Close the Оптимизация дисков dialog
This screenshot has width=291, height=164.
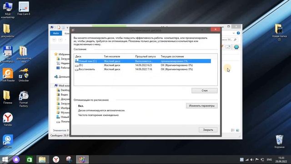(x=216, y=29)
